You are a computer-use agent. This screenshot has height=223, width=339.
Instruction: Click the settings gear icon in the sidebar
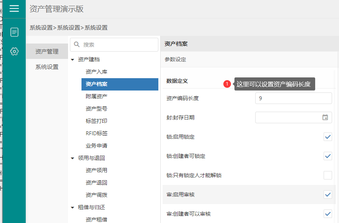[x=14, y=51]
